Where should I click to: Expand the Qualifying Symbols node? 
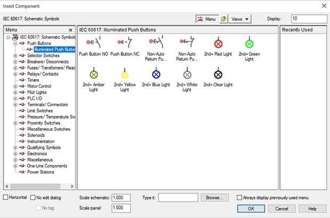pyautogui.click(x=15, y=148)
